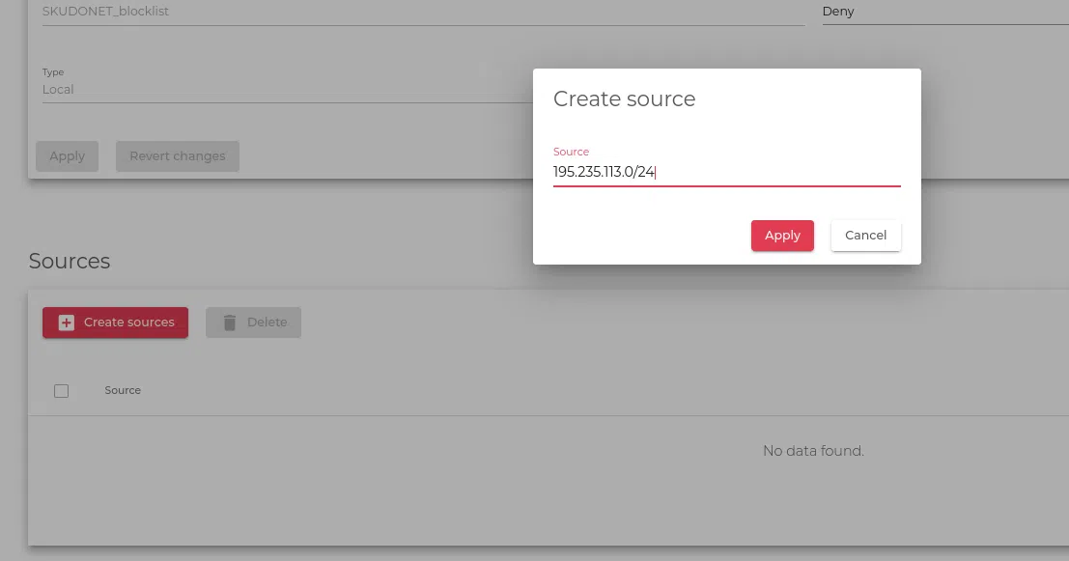Open the Deny policy dropdown

pyautogui.click(x=943, y=13)
